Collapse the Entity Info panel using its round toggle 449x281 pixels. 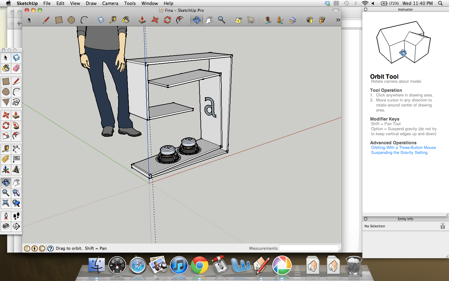[x=366, y=219]
